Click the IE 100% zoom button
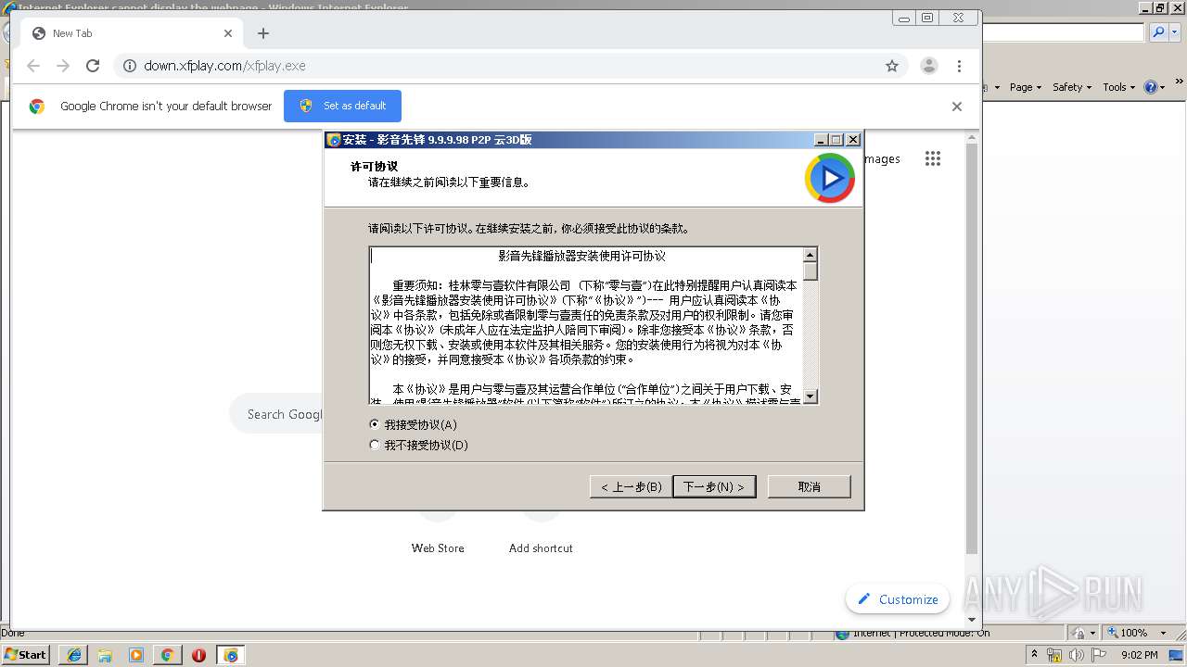 coord(1127,633)
